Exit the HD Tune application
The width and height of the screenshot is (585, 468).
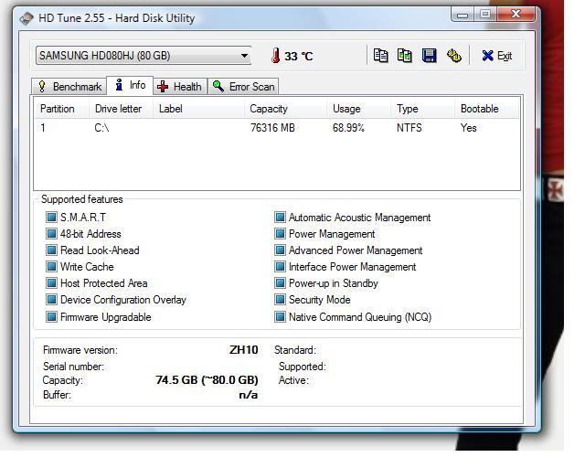coord(496,56)
